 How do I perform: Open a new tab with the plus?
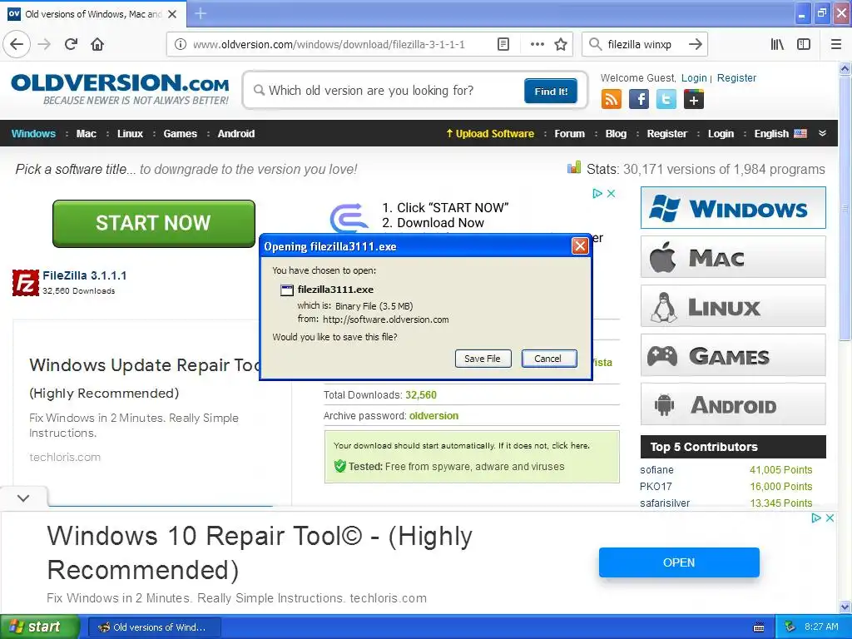(x=200, y=13)
